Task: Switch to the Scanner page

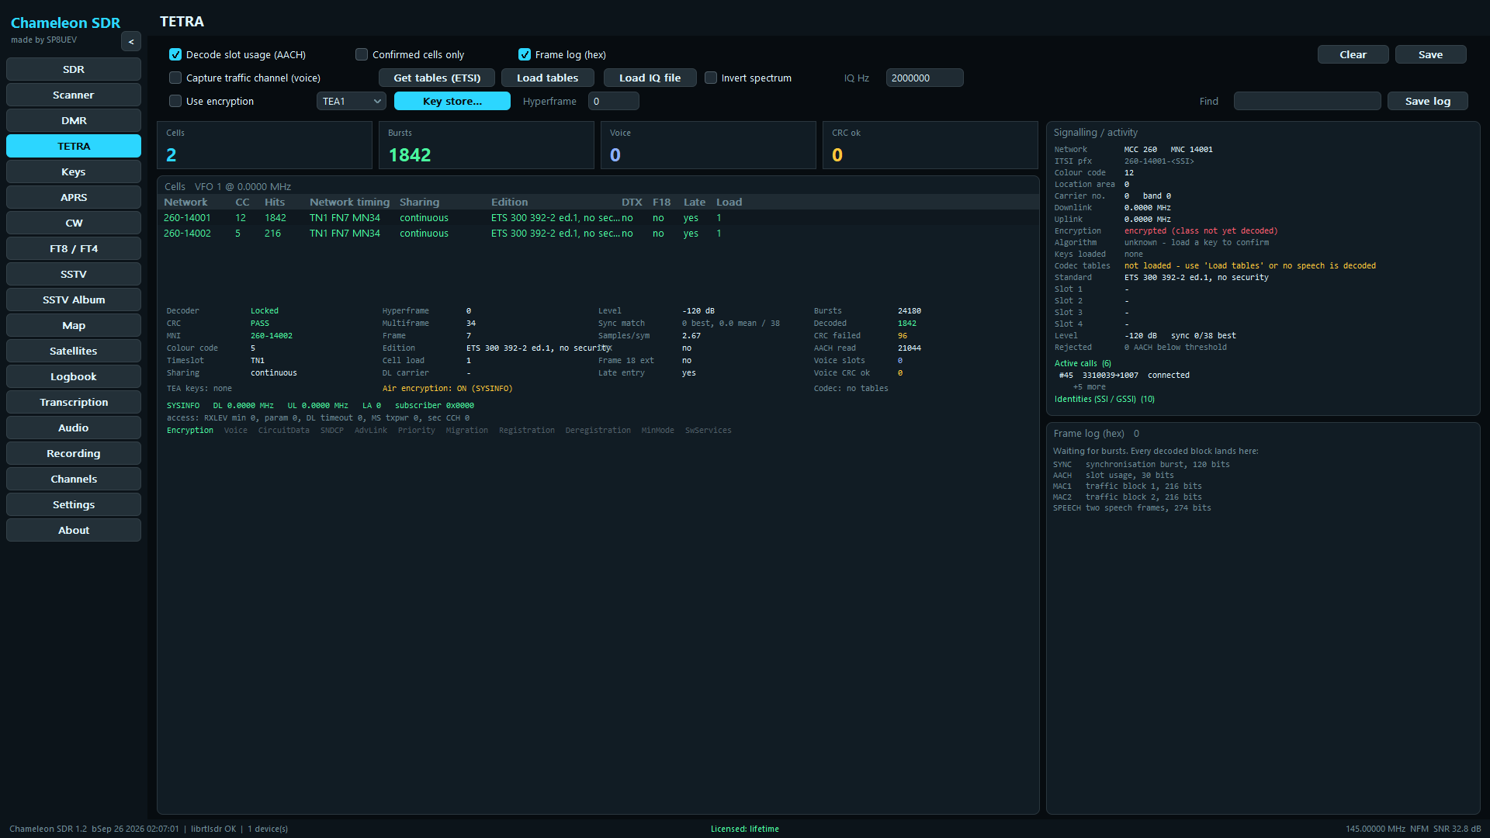Action: [x=74, y=95]
